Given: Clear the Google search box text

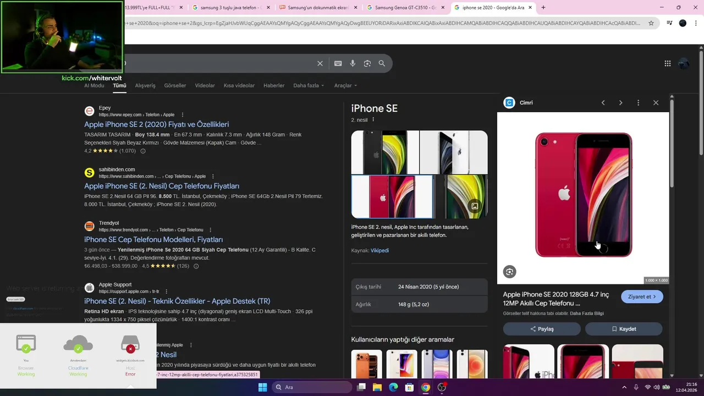Looking at the screenshot, I should pyautogui.click(x=320, y=63).
